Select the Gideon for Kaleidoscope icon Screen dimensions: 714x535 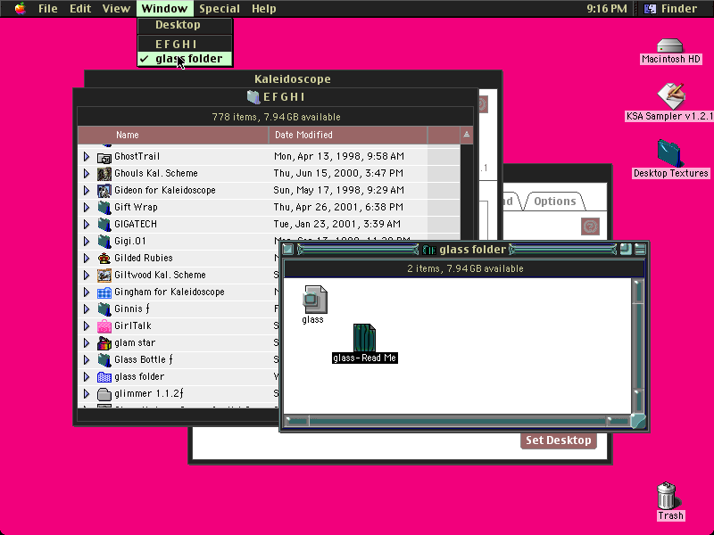[x=104, y=191]
